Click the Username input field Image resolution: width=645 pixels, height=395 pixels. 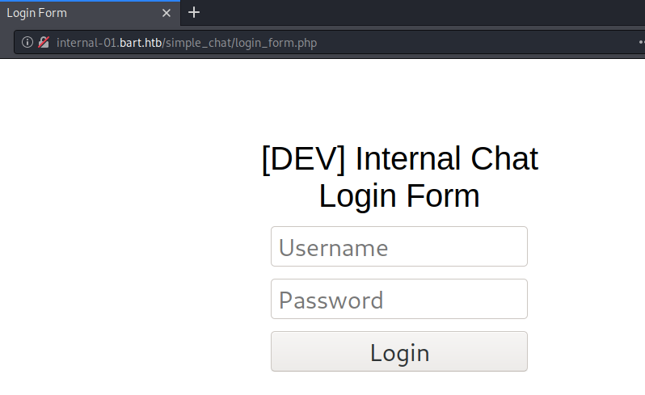[398, 247]
